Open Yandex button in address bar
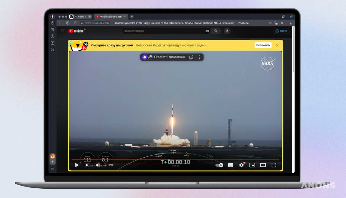The image size is (346, 198). click(x=68, y=23)
